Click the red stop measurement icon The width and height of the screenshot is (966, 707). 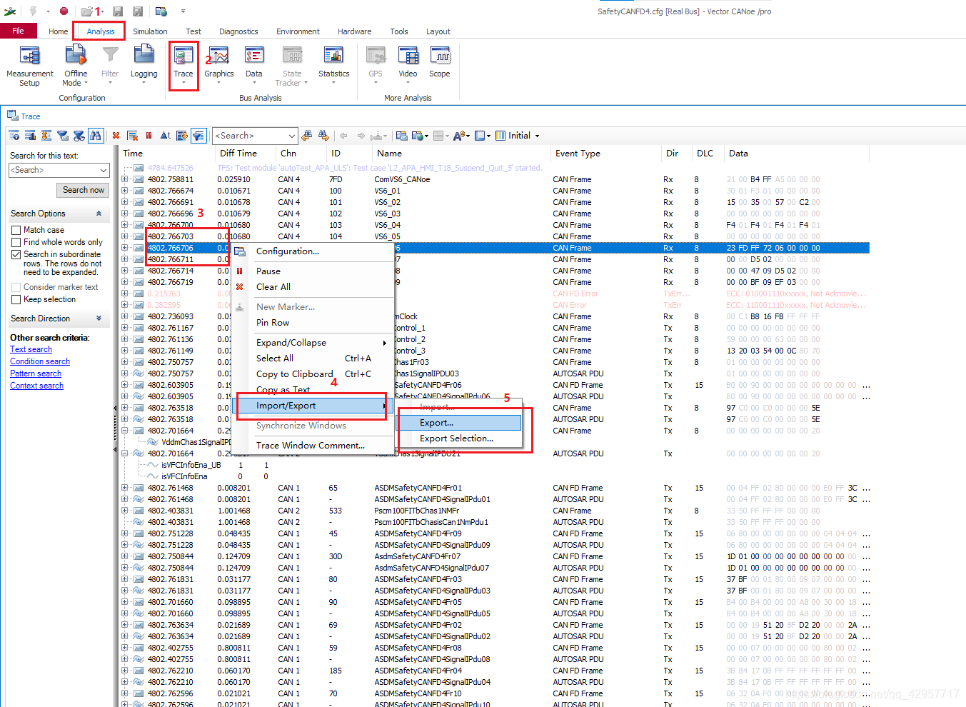(64, 11)
